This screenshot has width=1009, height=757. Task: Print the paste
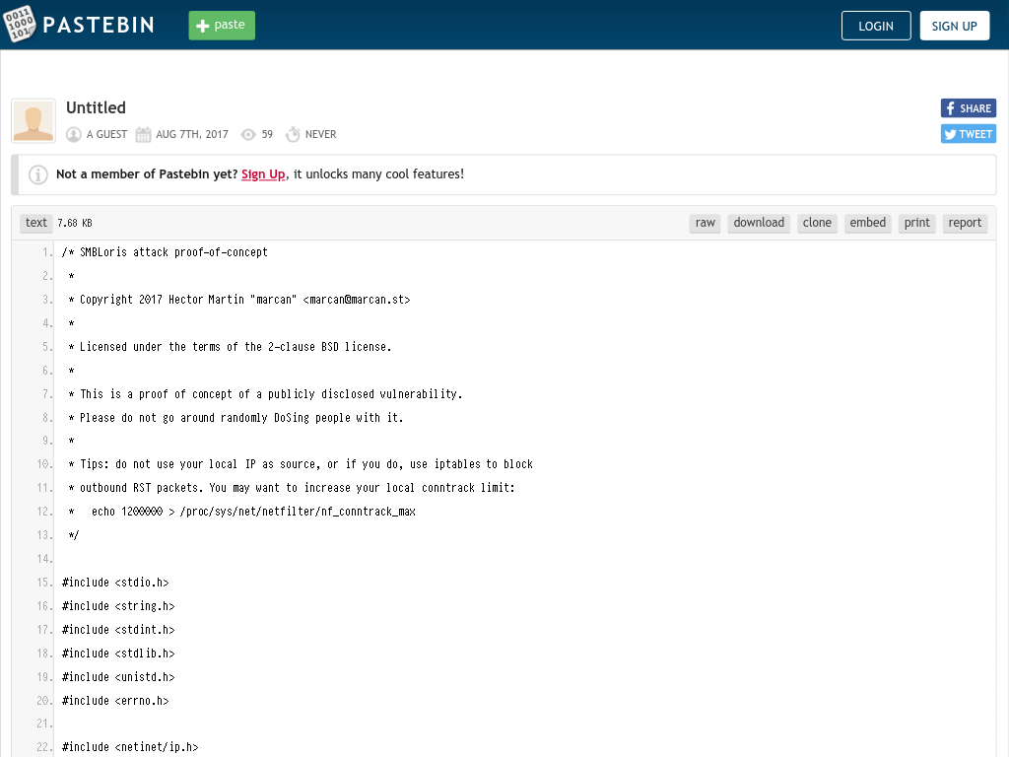[917, 223]
